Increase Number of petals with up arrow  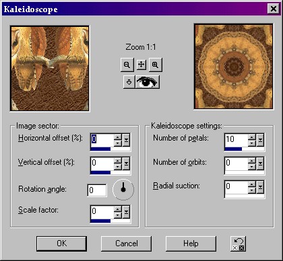(x=252, y=137)
